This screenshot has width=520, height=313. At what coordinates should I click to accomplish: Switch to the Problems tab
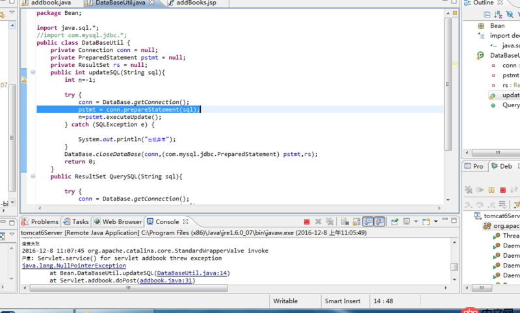point(44,222)
